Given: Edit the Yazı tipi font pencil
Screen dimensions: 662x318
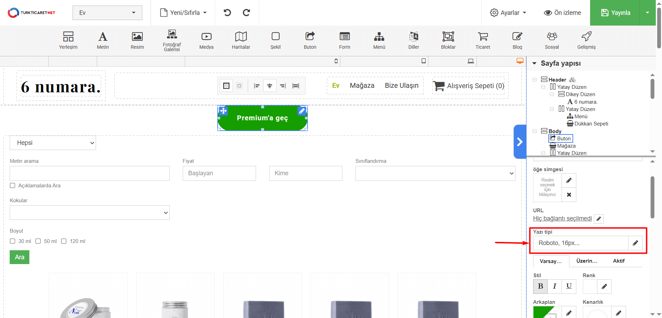Looking at the screenshot, I should [x=635, y=243].
